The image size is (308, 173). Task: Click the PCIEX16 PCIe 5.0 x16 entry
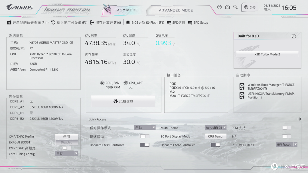[192, 88]
